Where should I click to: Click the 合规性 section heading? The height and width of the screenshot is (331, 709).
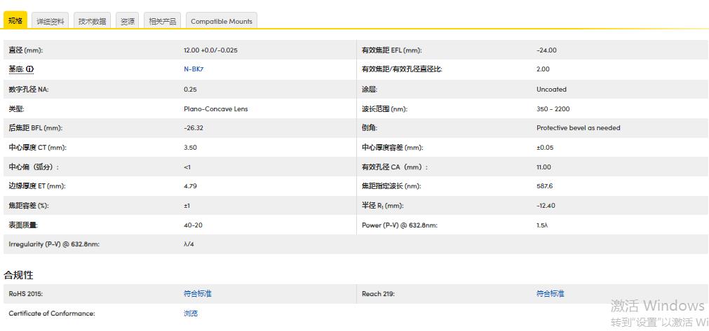pyautogui.click(x=18, y=275)
